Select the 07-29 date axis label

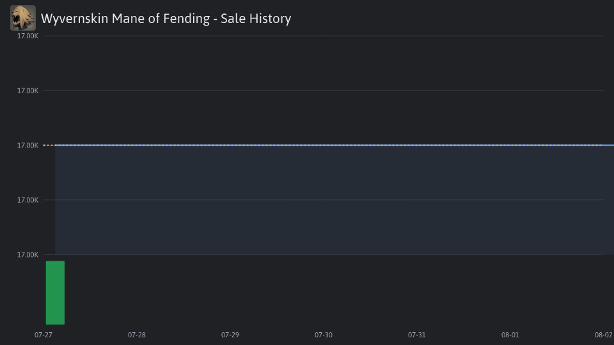point(230,335)
